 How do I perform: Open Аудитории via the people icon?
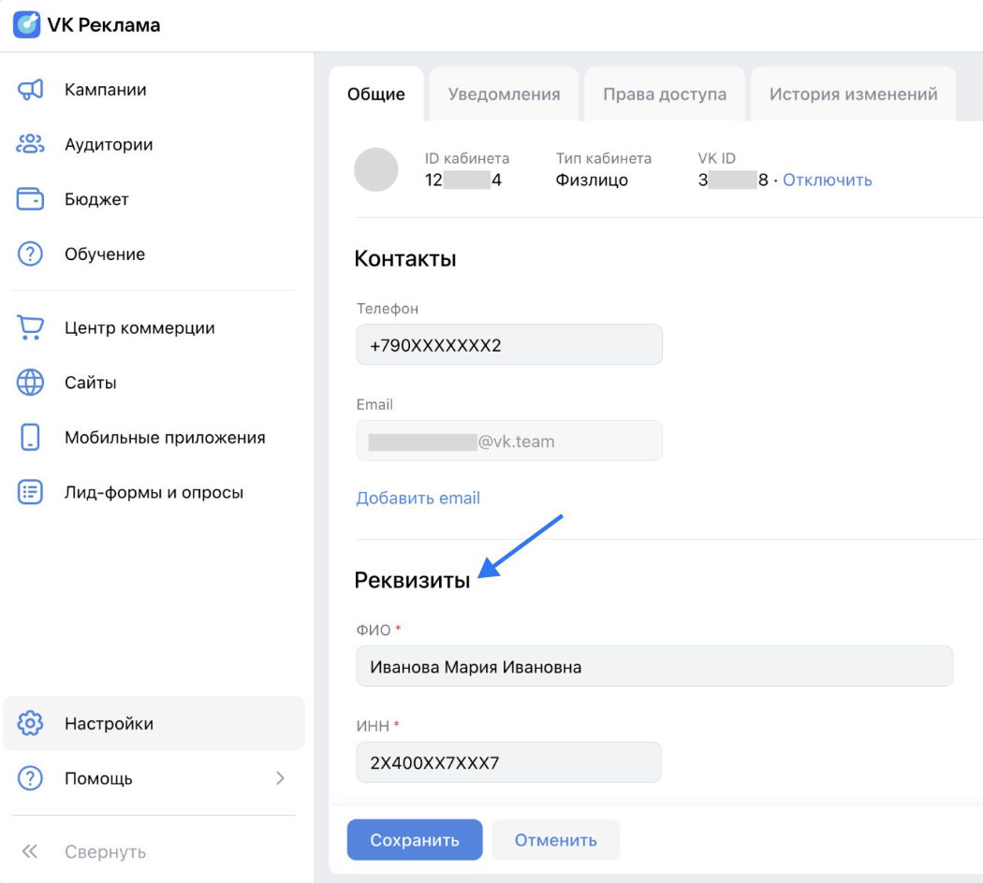[29, 144]
